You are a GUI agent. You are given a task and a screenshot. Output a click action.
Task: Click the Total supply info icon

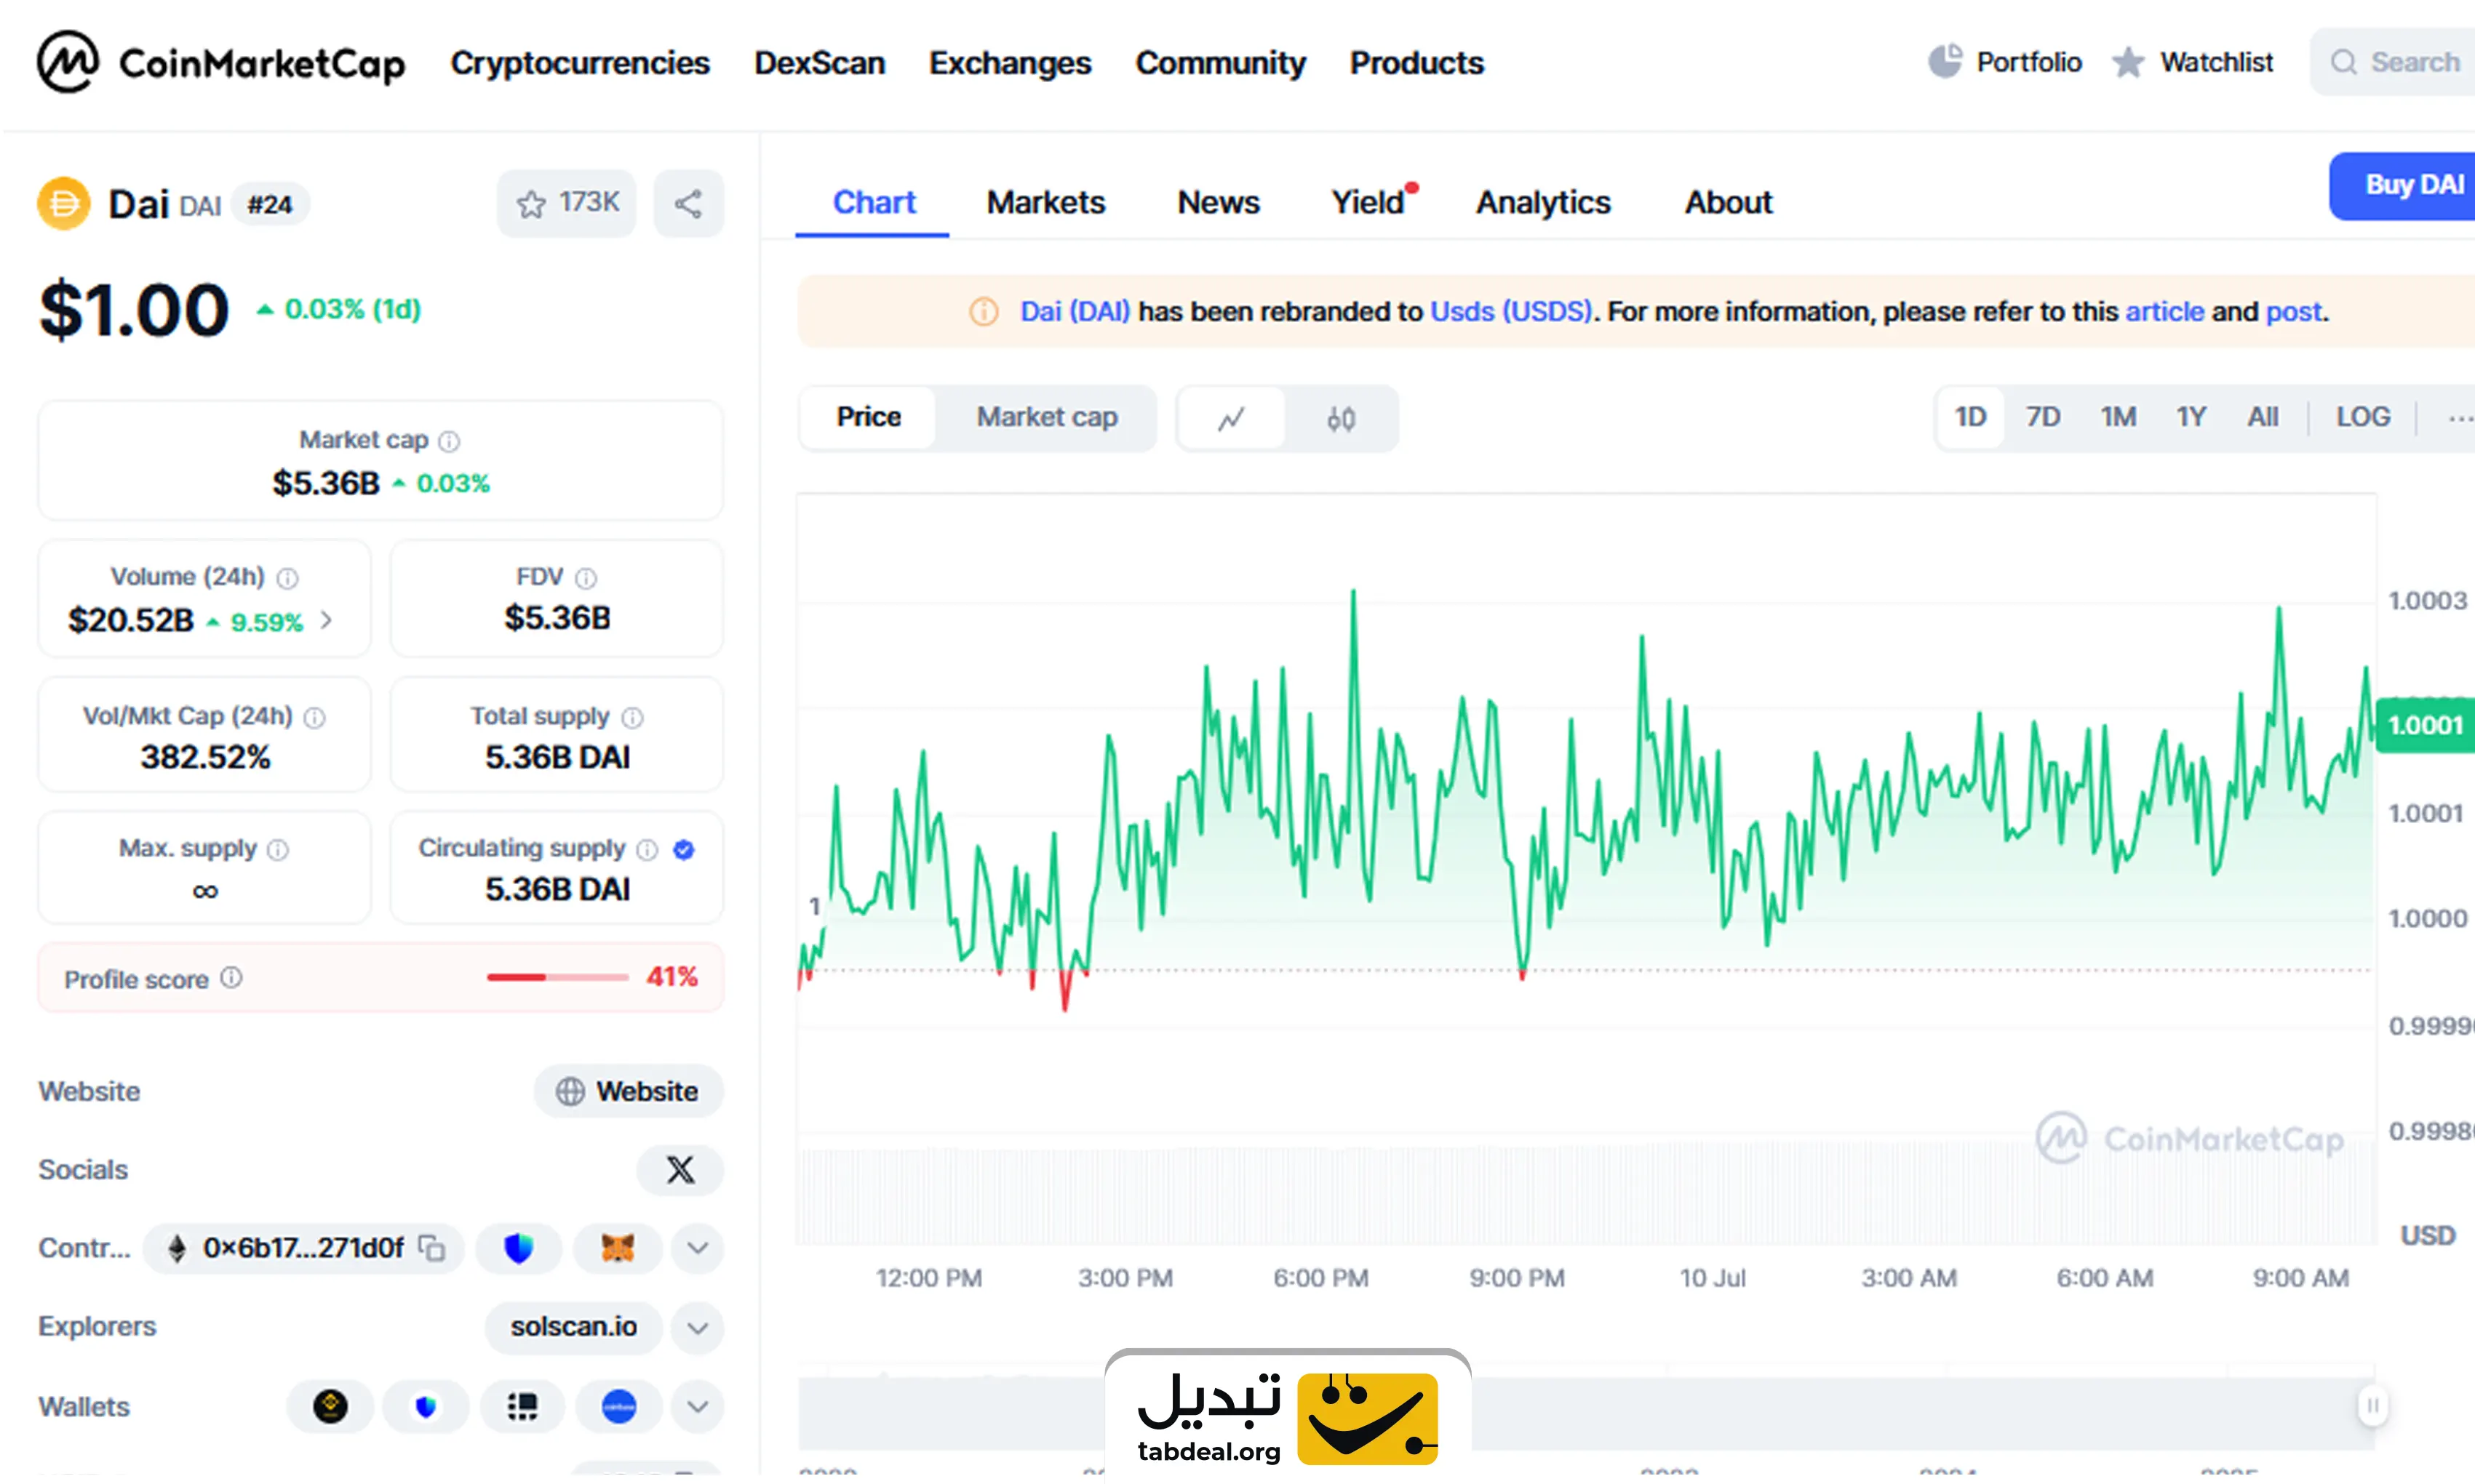[632, 718]
